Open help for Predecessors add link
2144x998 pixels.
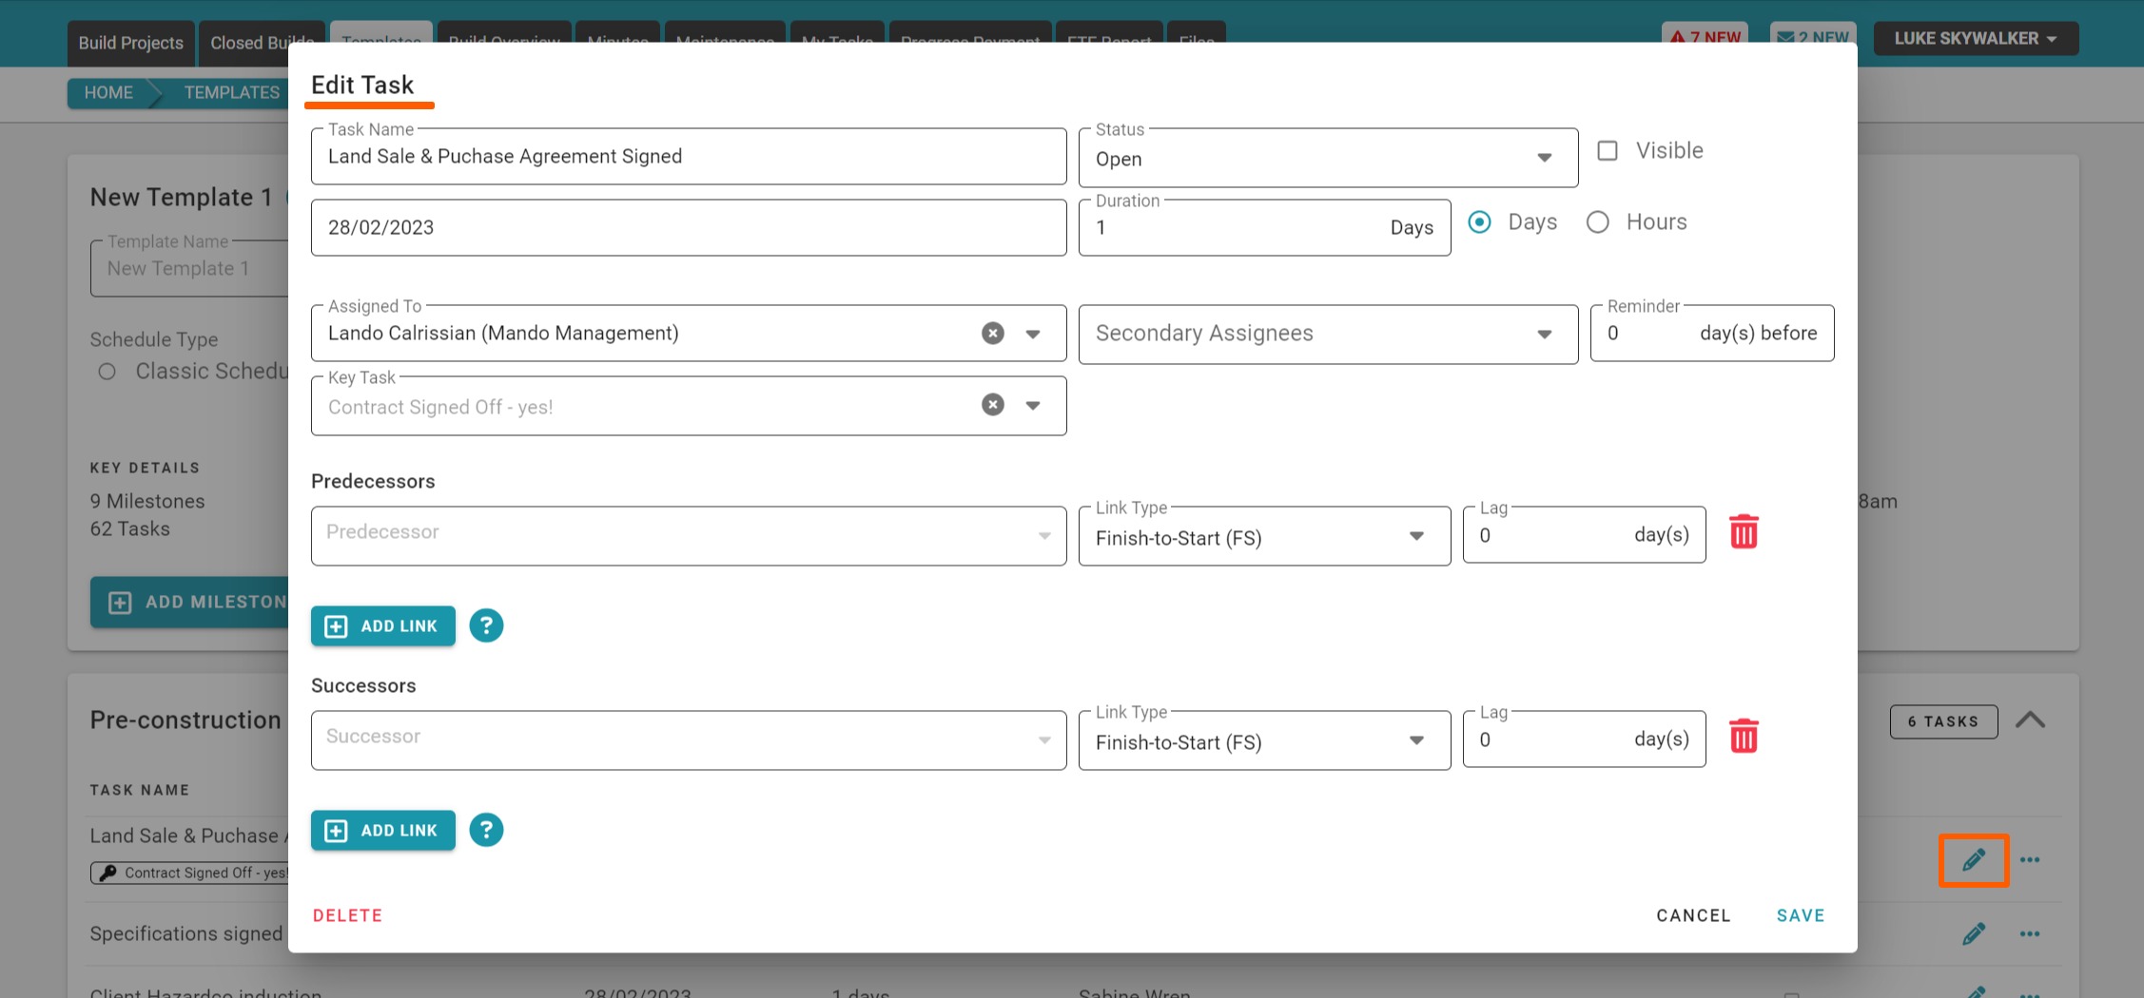tap(486, 625)
